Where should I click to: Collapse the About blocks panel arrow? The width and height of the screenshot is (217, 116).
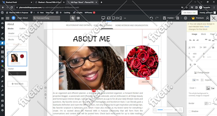(27, 24)
